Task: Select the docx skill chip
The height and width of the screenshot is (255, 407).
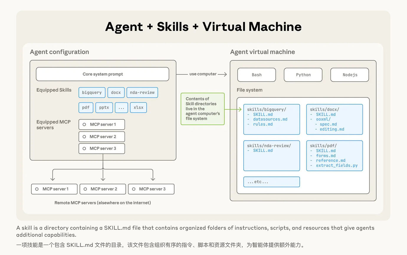Action: 116,92
